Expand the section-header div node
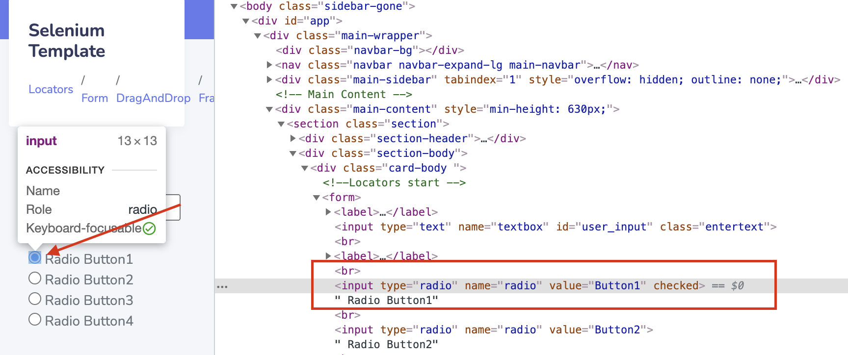This screenshot has height=355, width=848. point(293,138)
